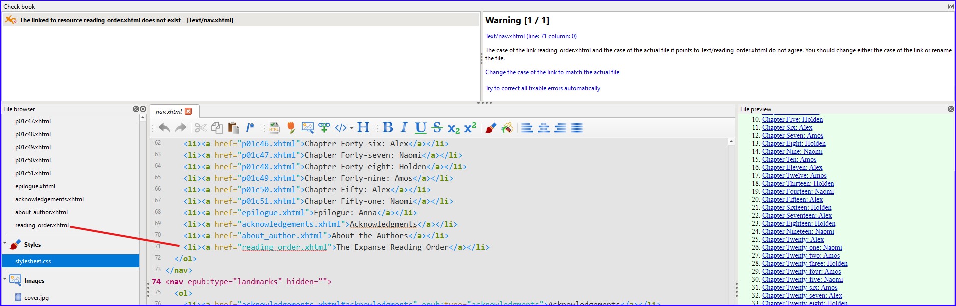The width and height of the screenshot is (956, 306).
Task: Open 'Chapter Twenty: Alex' preview link
Action: 793,240
